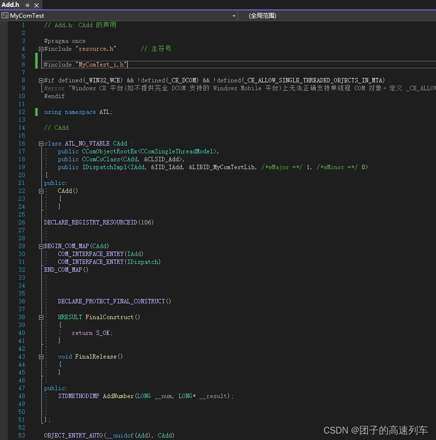Collapse the #include block at line 4
This screenshot has width=436, height=440.
(41, 49)
